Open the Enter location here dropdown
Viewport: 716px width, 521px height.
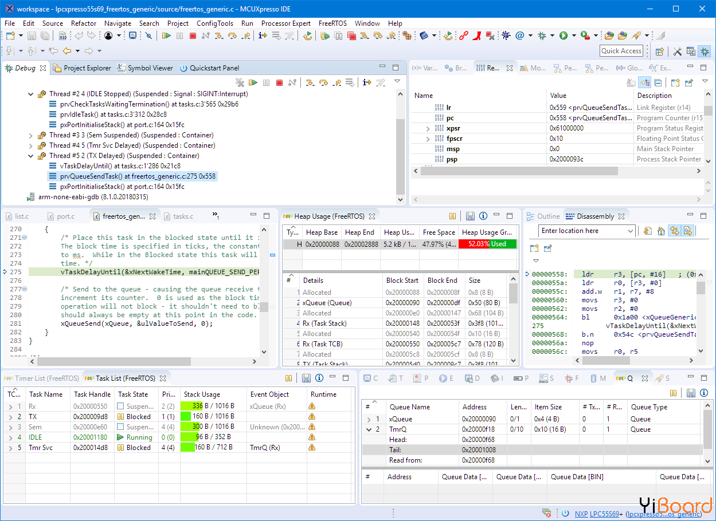631,231
